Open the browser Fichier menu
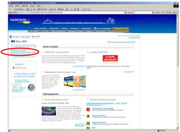 click(11, 6)
